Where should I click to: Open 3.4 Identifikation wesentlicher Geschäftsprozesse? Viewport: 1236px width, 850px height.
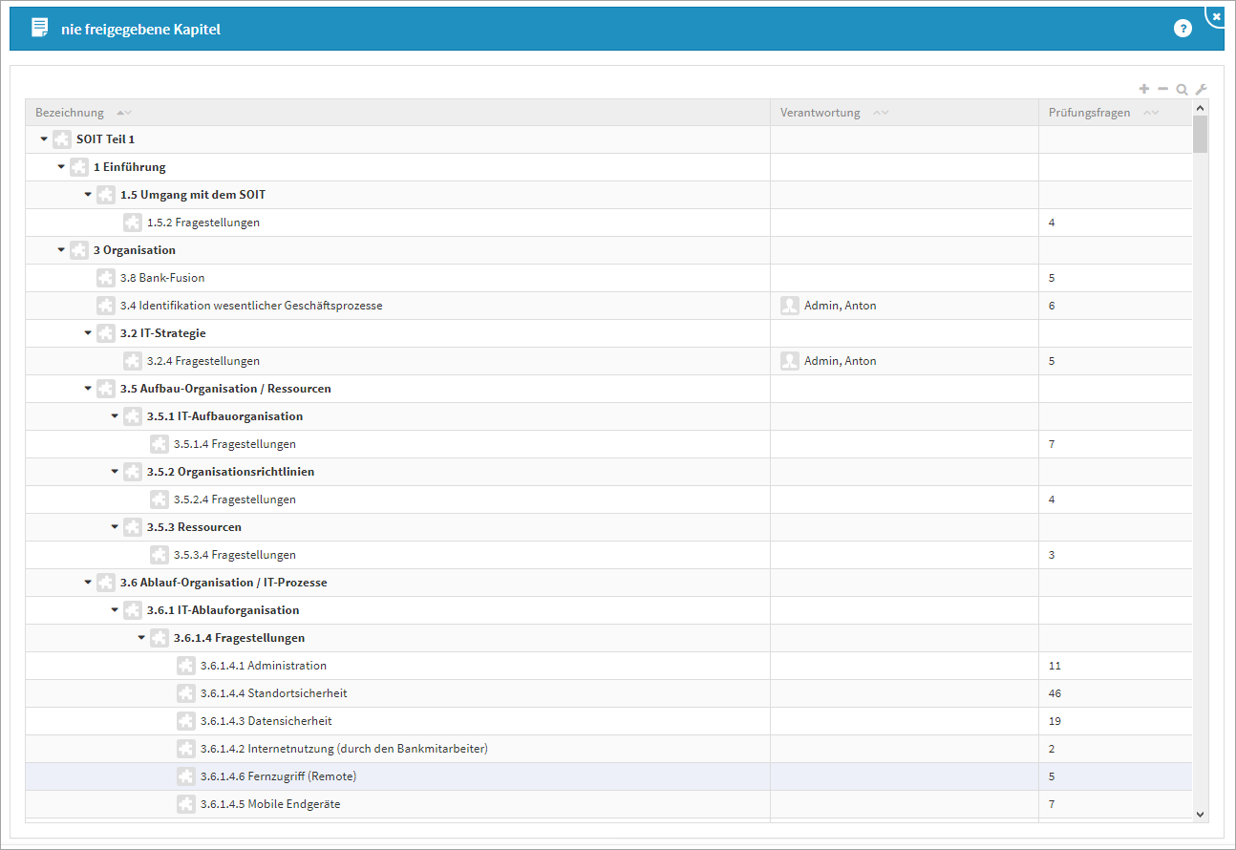(x=251, y=306)
